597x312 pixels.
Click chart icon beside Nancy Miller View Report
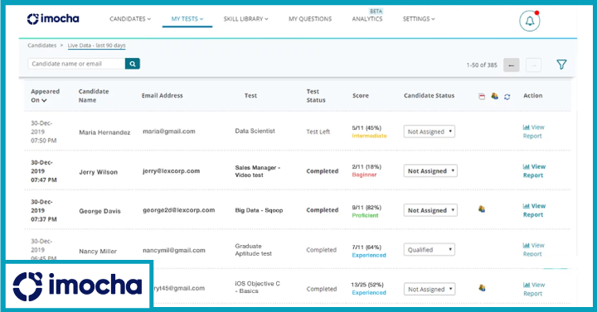[527, 246]
